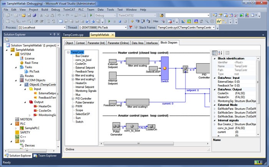Viewport: 269px width, 167px height.
Task: Click the Save All icon
Action: pos(35,15)
